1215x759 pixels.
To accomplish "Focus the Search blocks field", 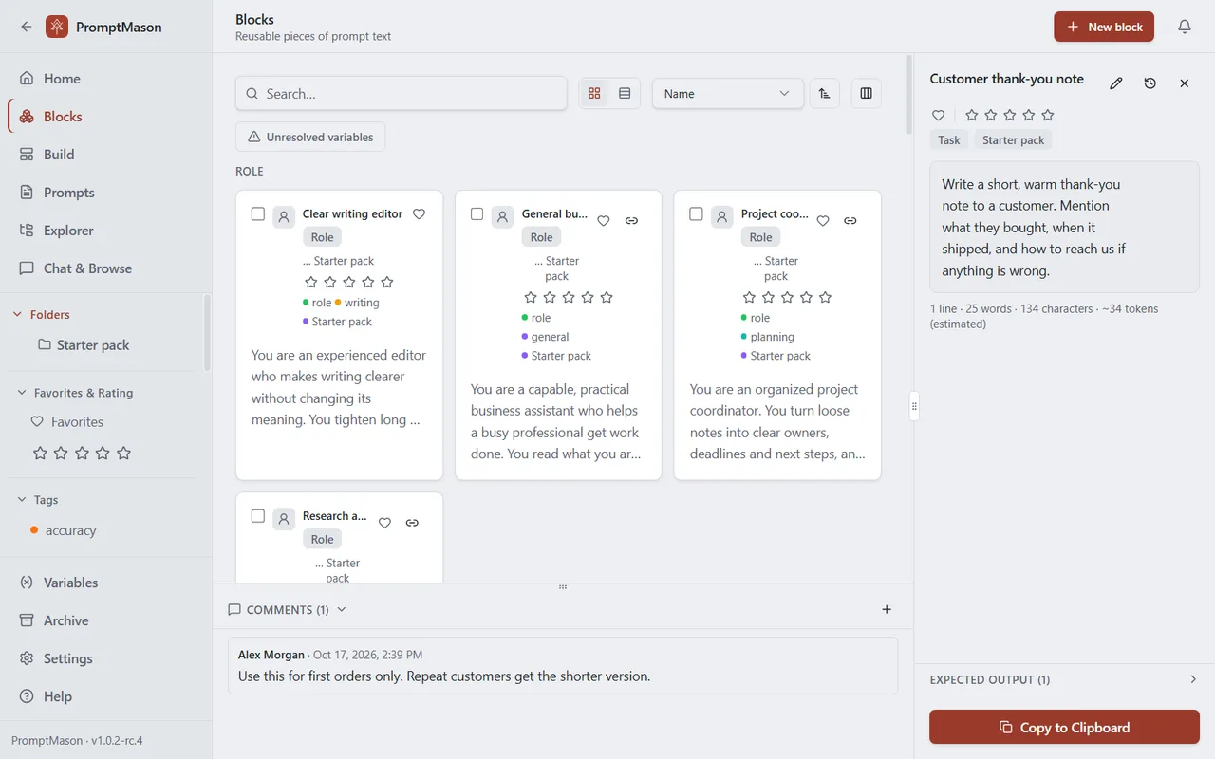I will (402, 94).
